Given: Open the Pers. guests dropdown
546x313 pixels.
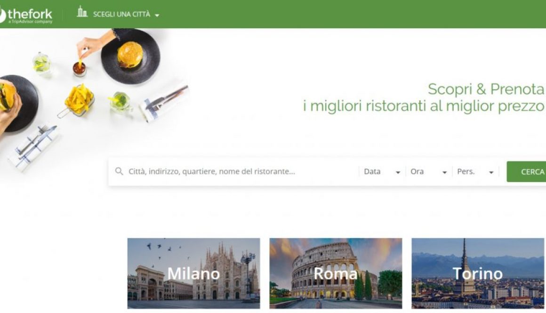Looking at the screenshot, I should click(x=476, y=172).
